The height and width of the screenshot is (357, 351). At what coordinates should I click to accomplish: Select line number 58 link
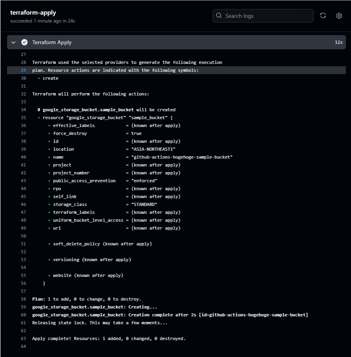pos(23,299)
